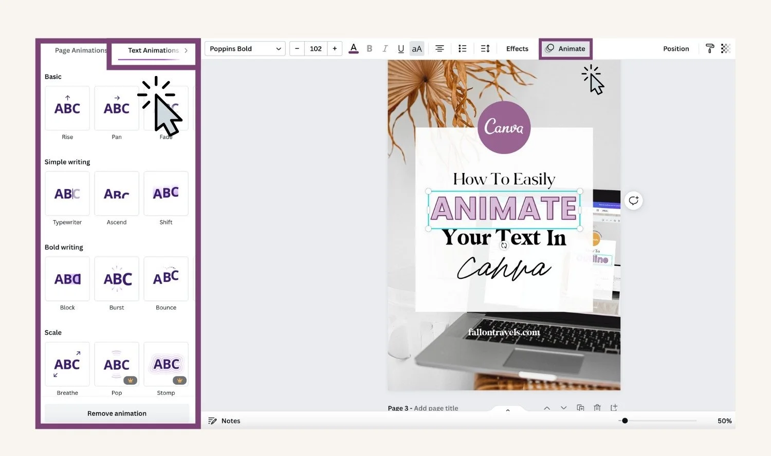The image size is (771, 456).
Task: Open the Poppins Bold font dropdown
Action: 245,49
